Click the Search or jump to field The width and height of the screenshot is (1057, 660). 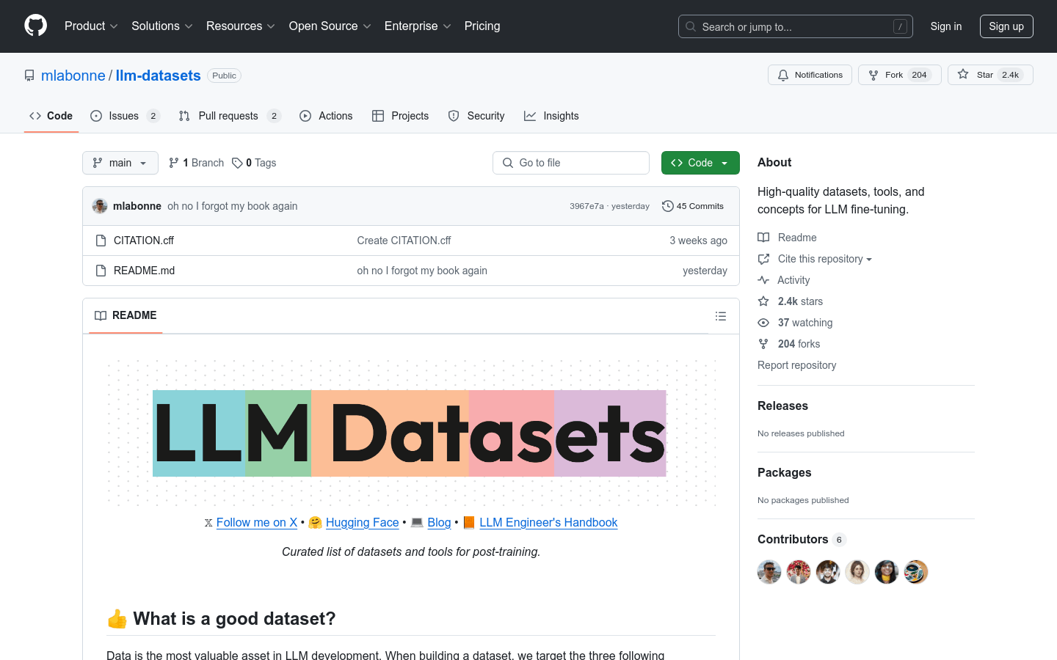(x=796, y=26)
